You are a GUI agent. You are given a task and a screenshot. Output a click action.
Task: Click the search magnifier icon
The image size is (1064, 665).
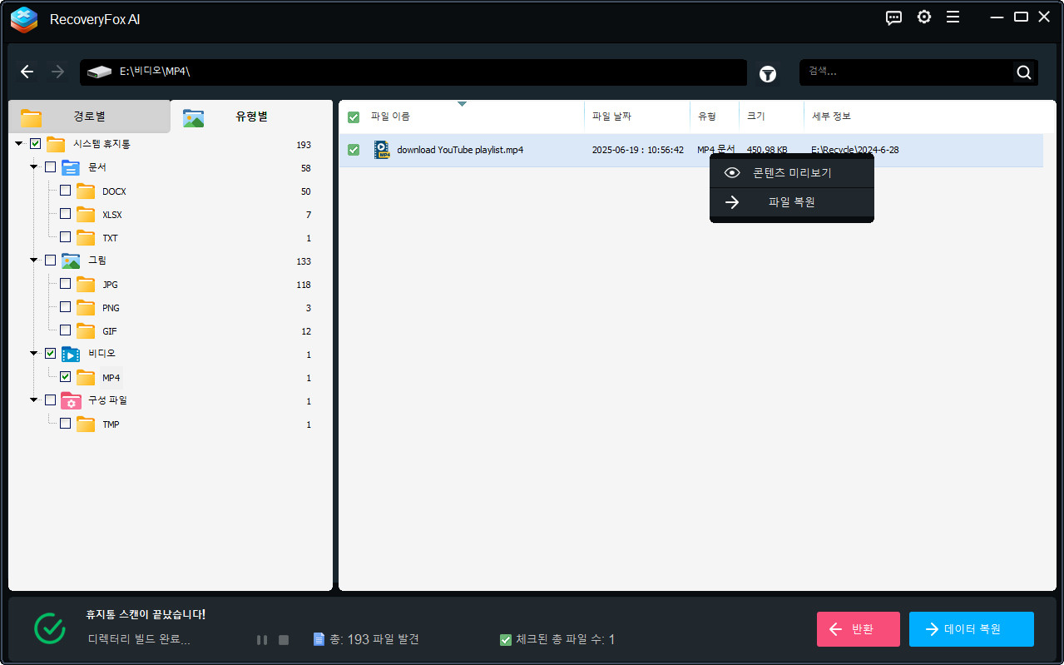click(1023, 72)
